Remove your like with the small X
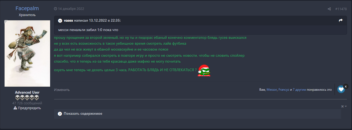352x130 pixels. pyautogui.click(x=346, y=86)
